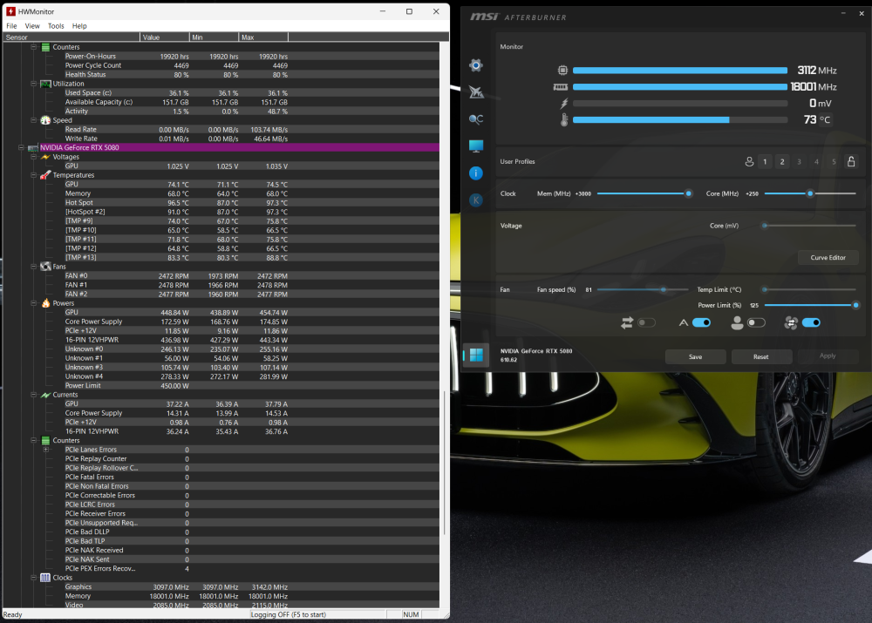Open the Tools menu in HWMonitor

point(56,26)
